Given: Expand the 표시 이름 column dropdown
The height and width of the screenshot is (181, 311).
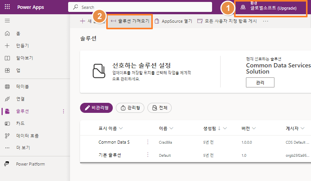Looking at the screenshot, I should [x=121, y=128].
